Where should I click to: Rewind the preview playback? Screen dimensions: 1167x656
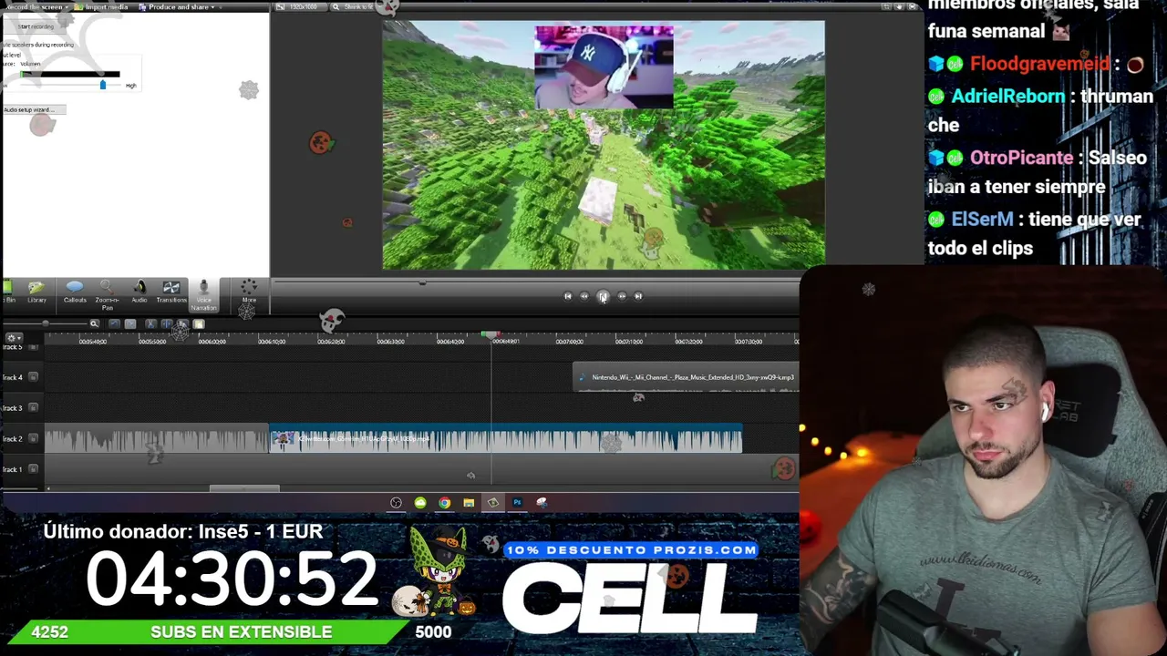[584, 296]
